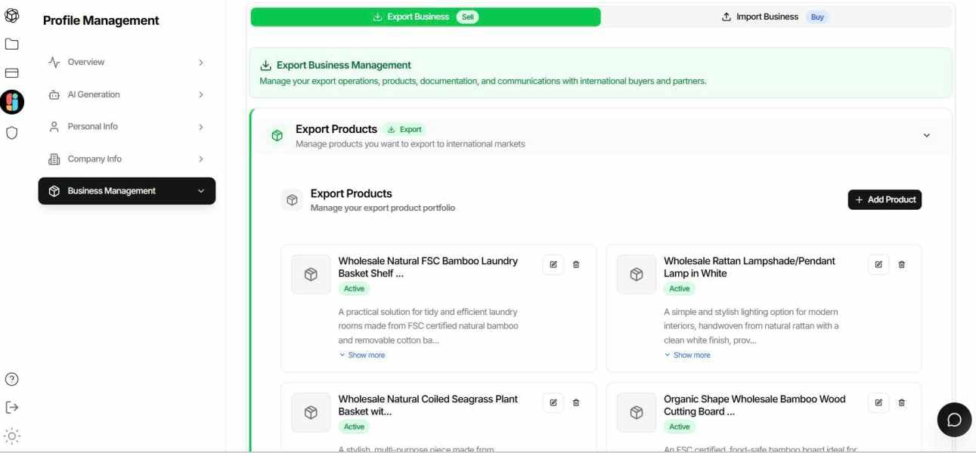The image size is (976, 453).
Task: Select the payment card icon in the sidebar
Action: click(x=11, y=72)
